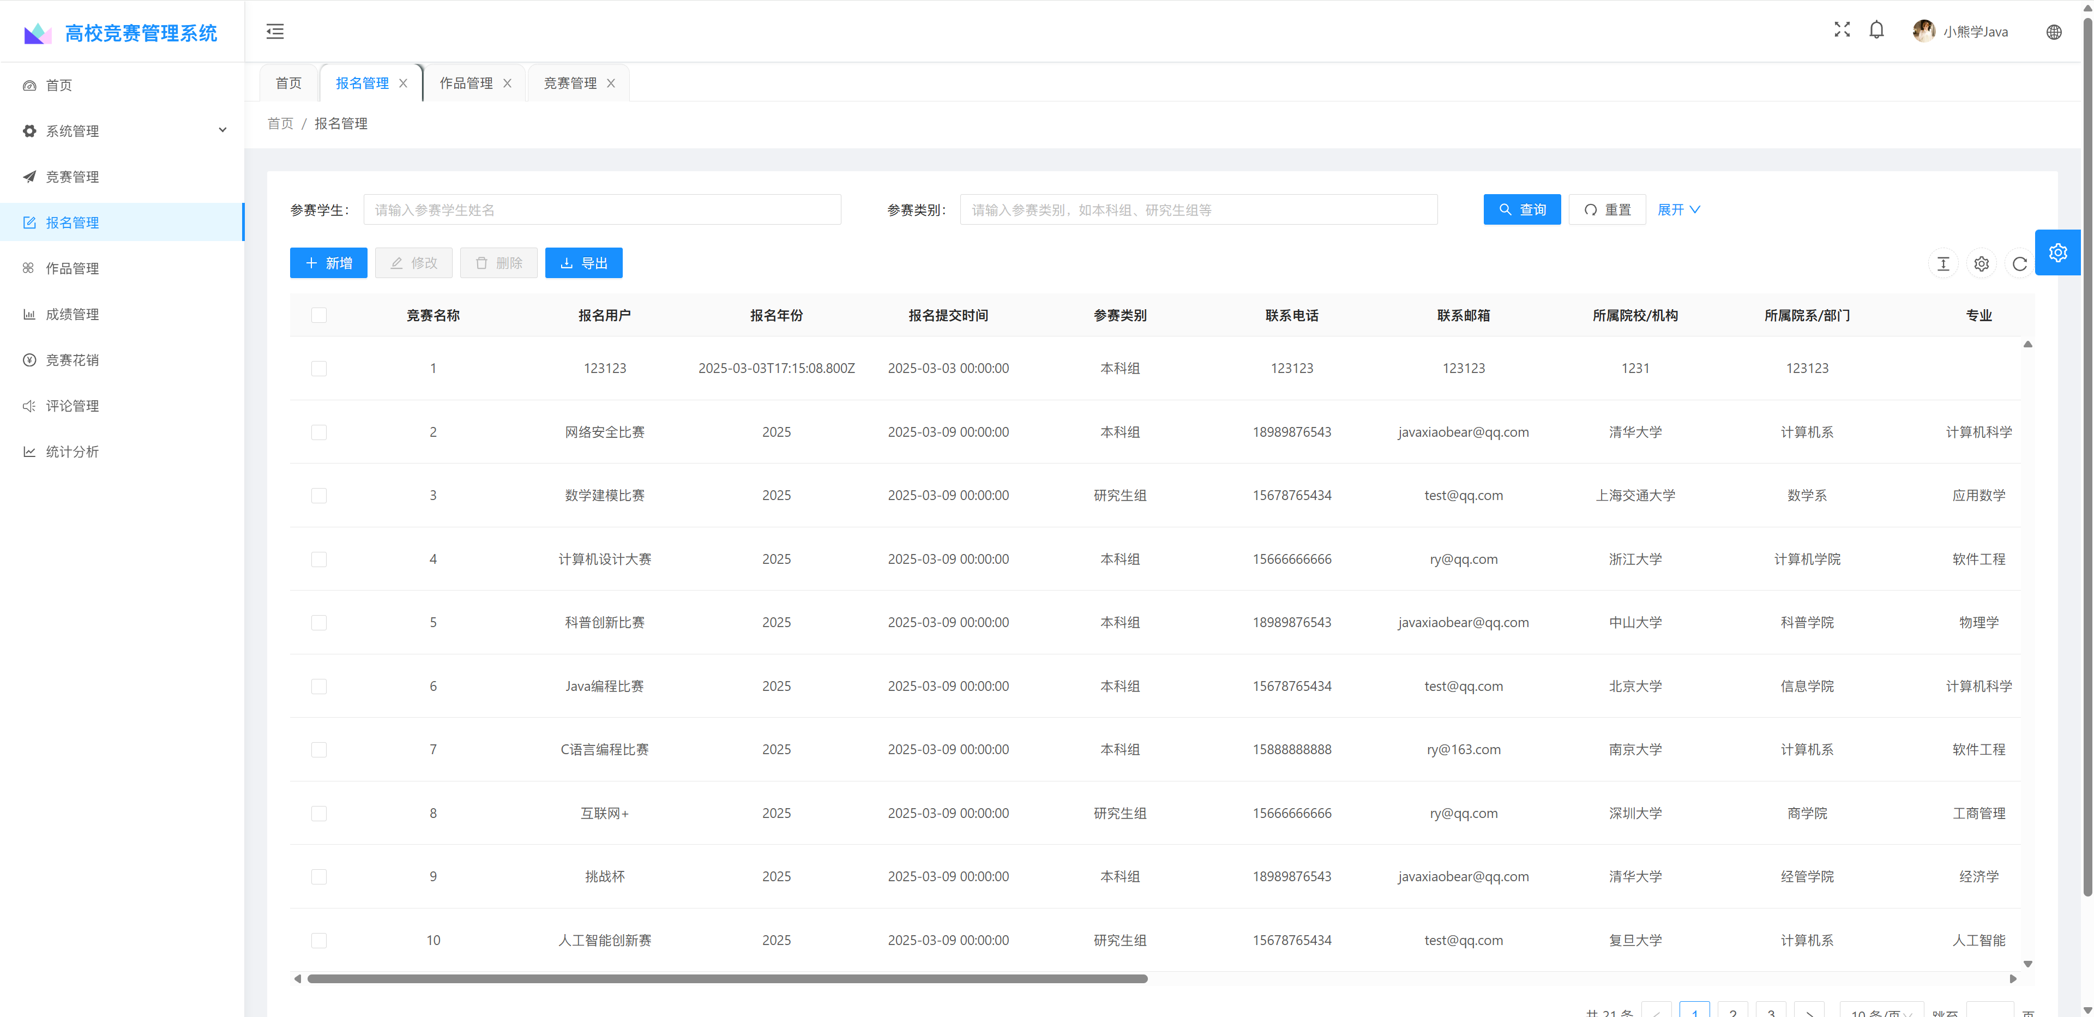Viewport: 2094px width, 1017px height.
Task: Open 竞赛花销 in the sidebar
Action: (x=122, y=359)
